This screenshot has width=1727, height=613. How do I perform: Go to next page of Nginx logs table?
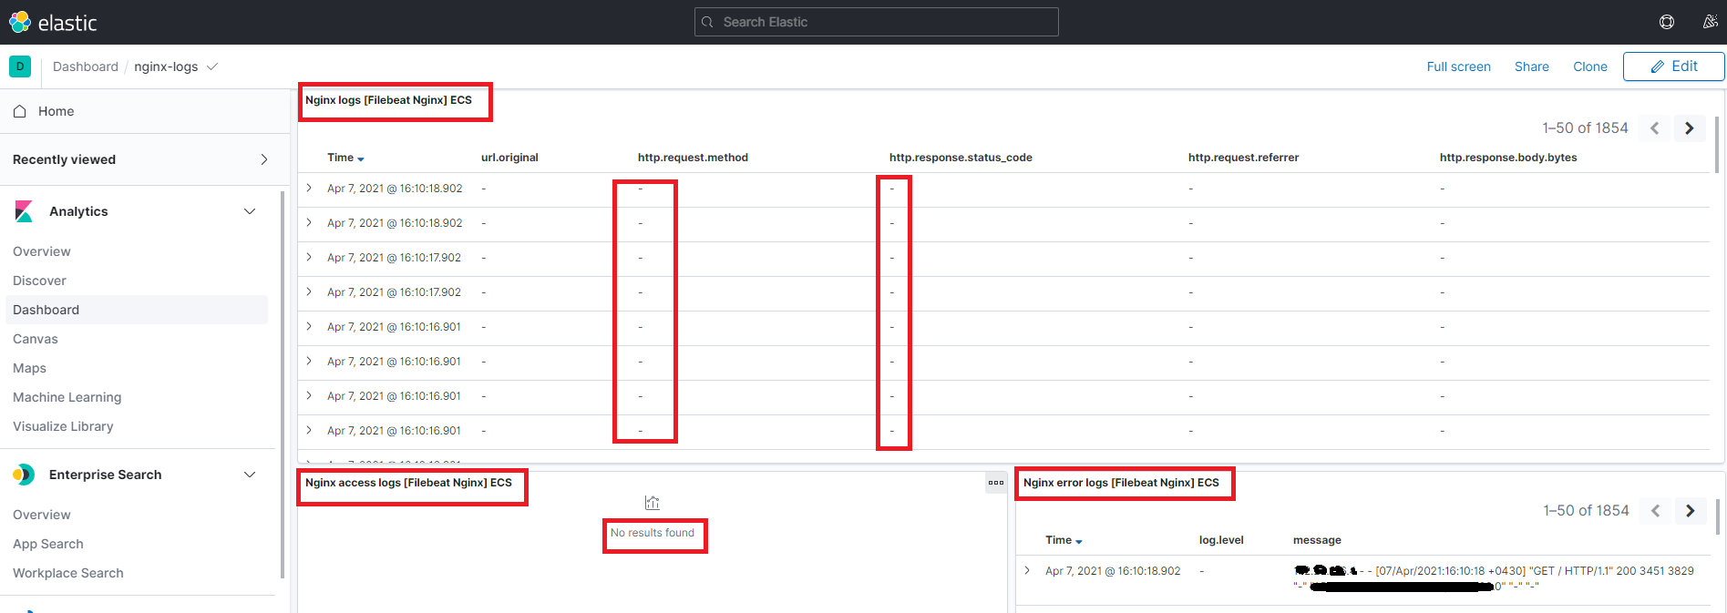point(1689,128)
